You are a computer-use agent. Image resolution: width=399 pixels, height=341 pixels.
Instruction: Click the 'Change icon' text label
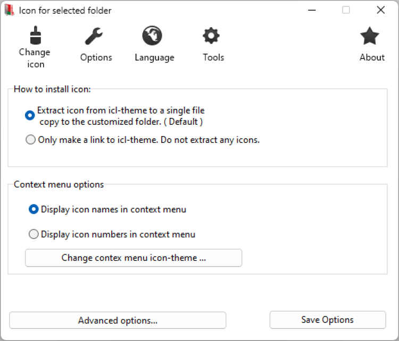pos(35,58)
